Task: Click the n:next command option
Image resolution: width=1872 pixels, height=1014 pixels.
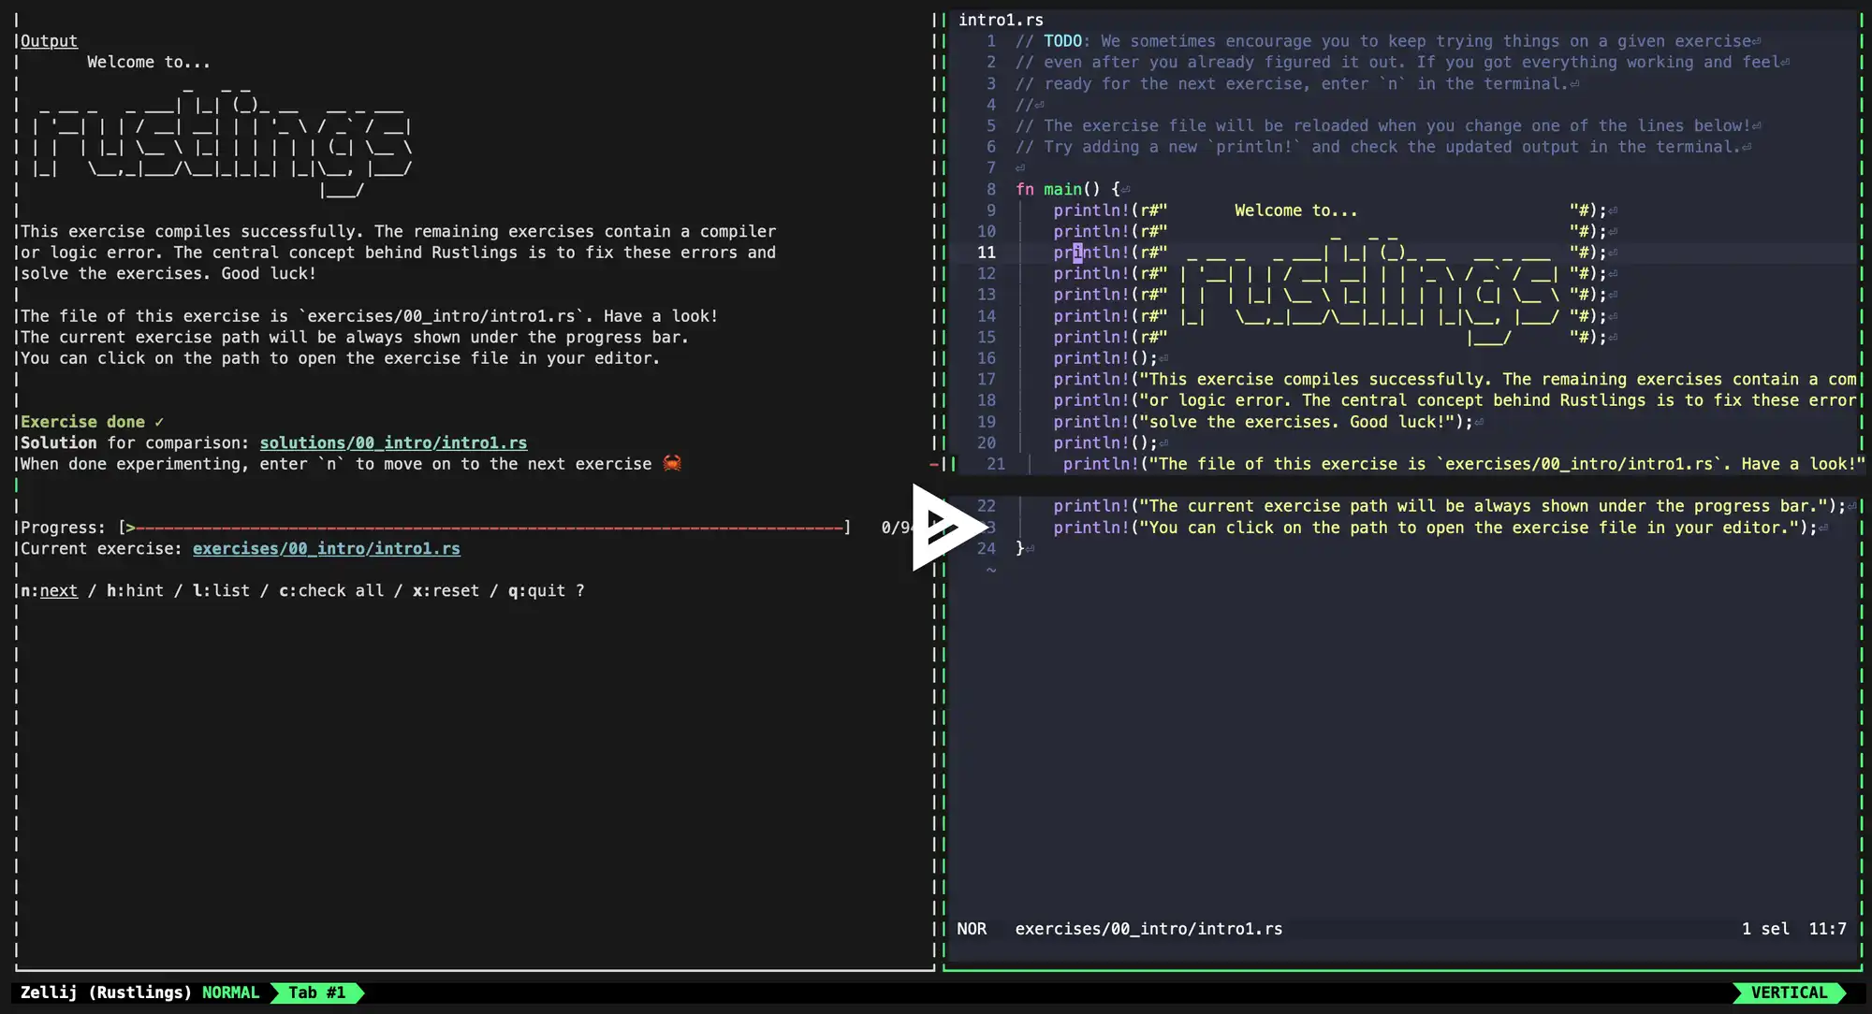Action: pyautogui.click(x=50, y=590)
